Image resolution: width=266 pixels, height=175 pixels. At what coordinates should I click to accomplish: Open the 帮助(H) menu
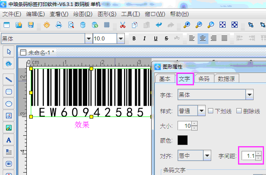[180, 14]
